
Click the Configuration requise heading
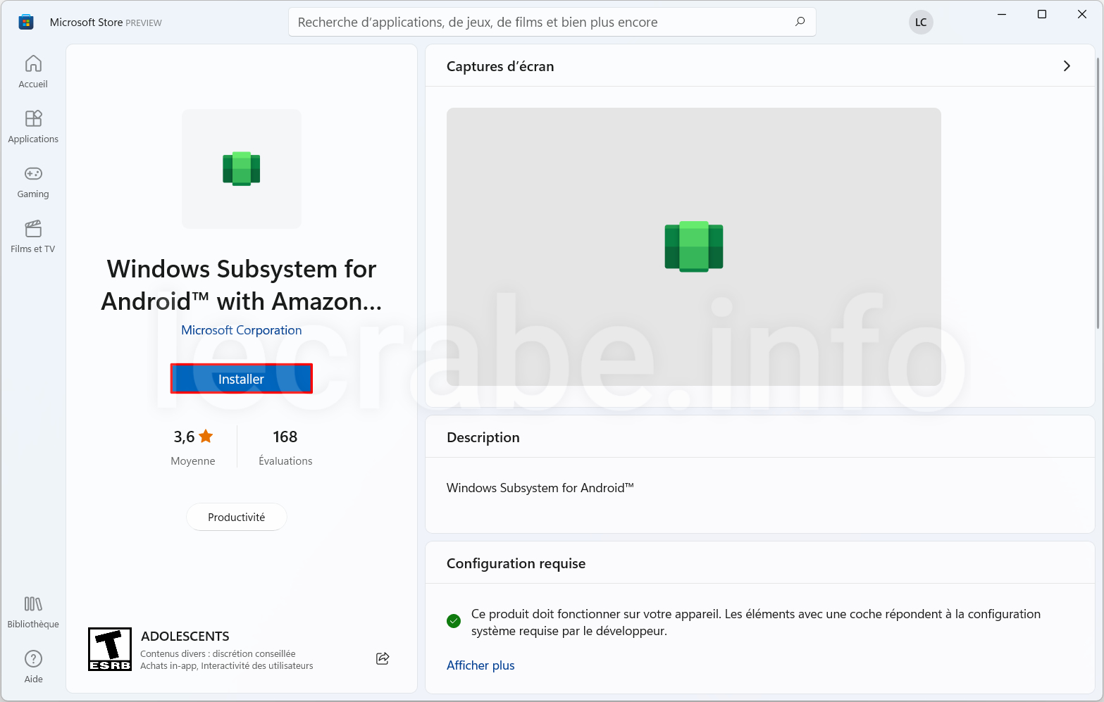(x=516, y=563)
